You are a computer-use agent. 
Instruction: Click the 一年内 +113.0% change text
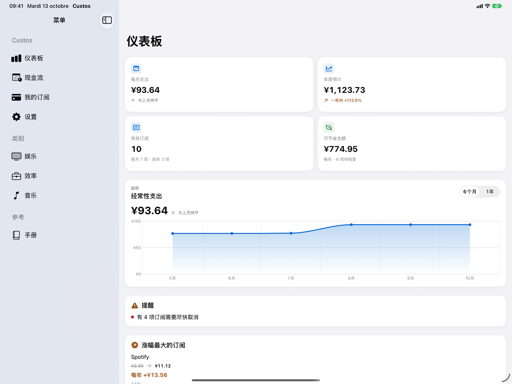(346, 100)
